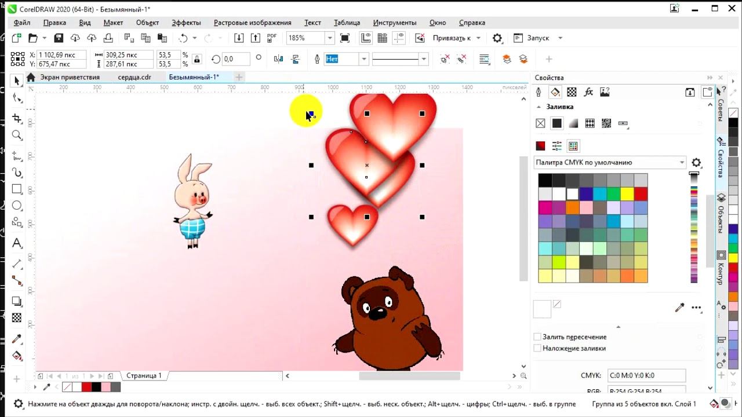This screenshot has width=742, height=417.
Task: Open the zoom level 185% dropdown
Action: (330, 38)
